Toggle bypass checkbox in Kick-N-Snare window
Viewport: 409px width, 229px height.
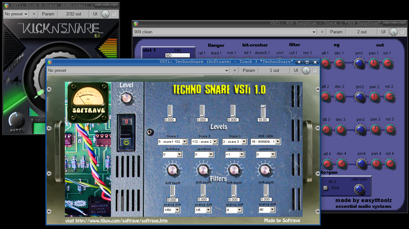[113, 14]
